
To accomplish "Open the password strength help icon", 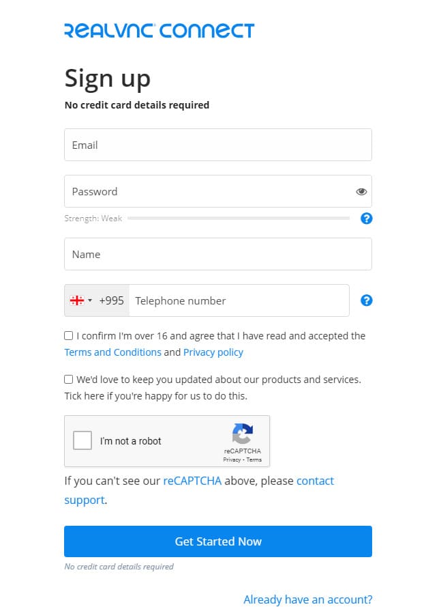I will 367,218.
